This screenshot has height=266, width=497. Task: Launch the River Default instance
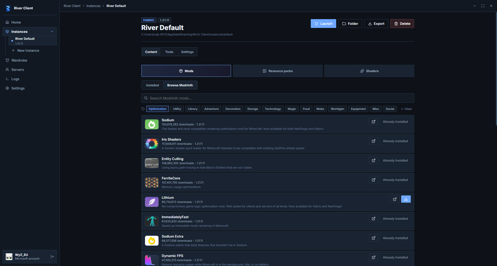click(x=323, y=24)
